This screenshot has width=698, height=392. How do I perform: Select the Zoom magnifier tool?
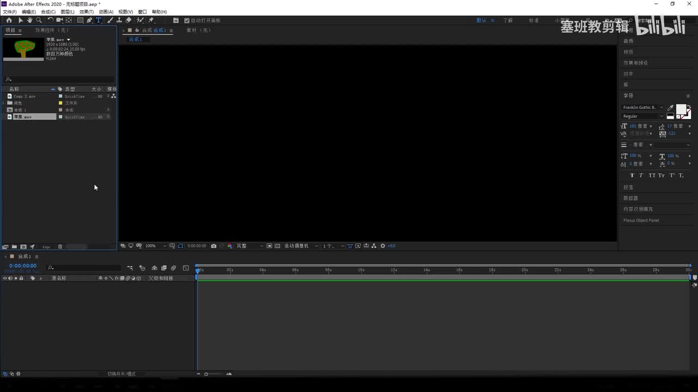click(39, 20)
